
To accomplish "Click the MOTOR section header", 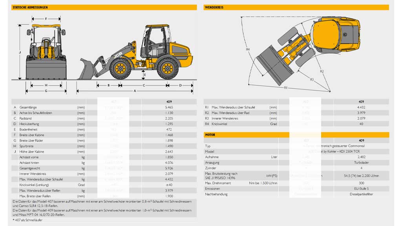I will [296, 135].
